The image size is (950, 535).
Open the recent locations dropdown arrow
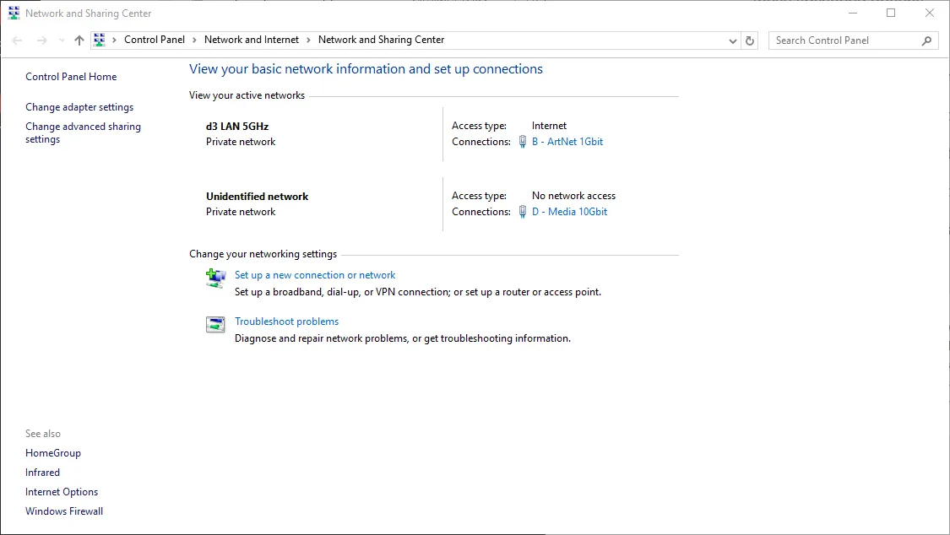62,41
